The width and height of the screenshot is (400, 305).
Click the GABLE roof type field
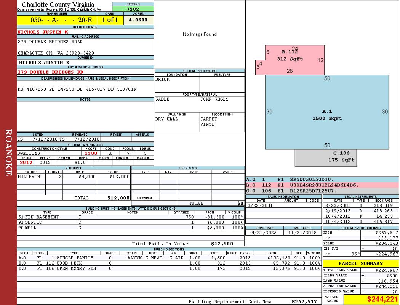click(x=177, y=103)
